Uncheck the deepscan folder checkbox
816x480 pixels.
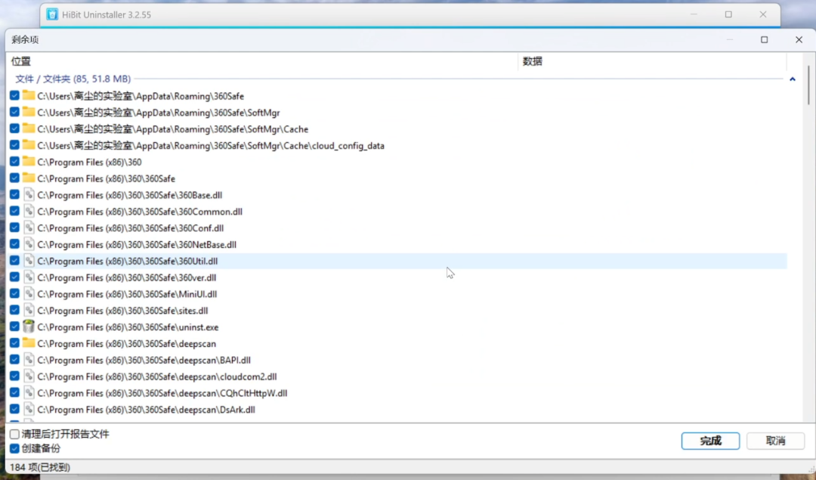(14, 343)
